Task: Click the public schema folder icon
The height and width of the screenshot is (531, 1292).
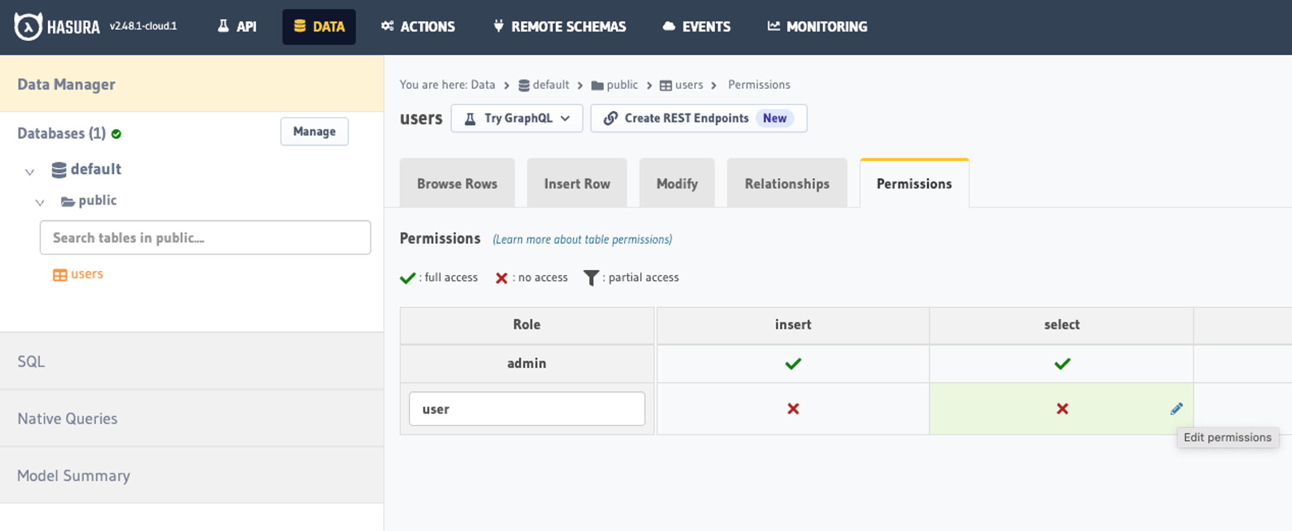Action: click(x=68, y=201)
